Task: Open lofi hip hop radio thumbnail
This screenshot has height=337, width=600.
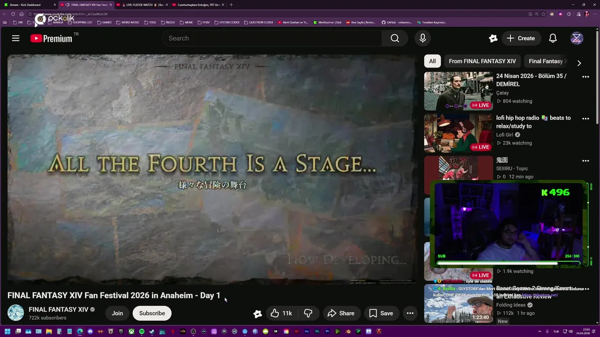Action: (458, 133)
